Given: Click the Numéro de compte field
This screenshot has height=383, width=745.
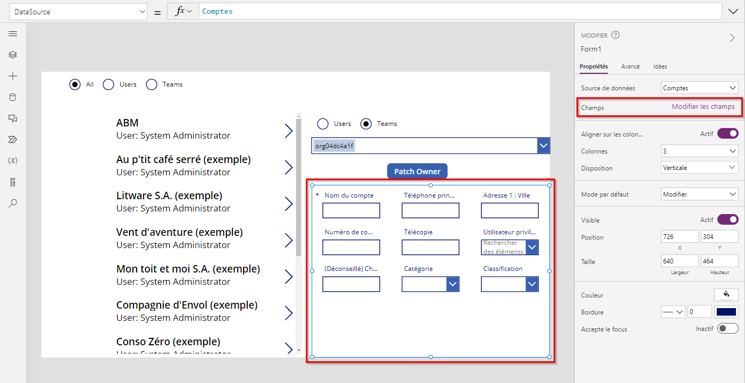Looking at the screenshot, I should [351, 247].
